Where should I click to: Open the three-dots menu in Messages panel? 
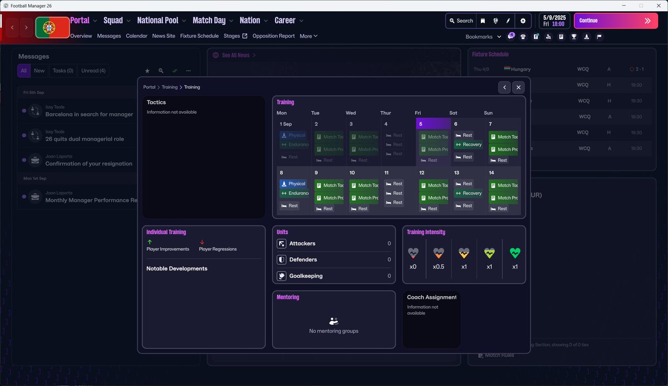point(189,71)
